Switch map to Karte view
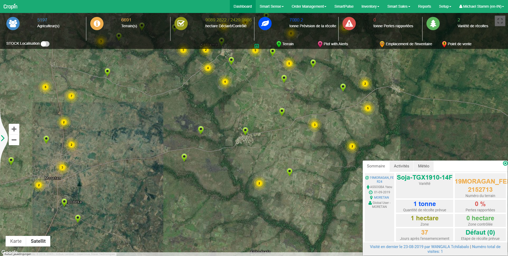 (16, 241)
